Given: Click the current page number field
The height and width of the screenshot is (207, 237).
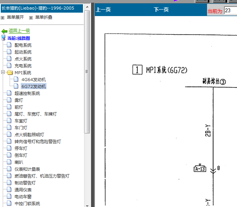Looking at the screenshot, I should point(230,11).
